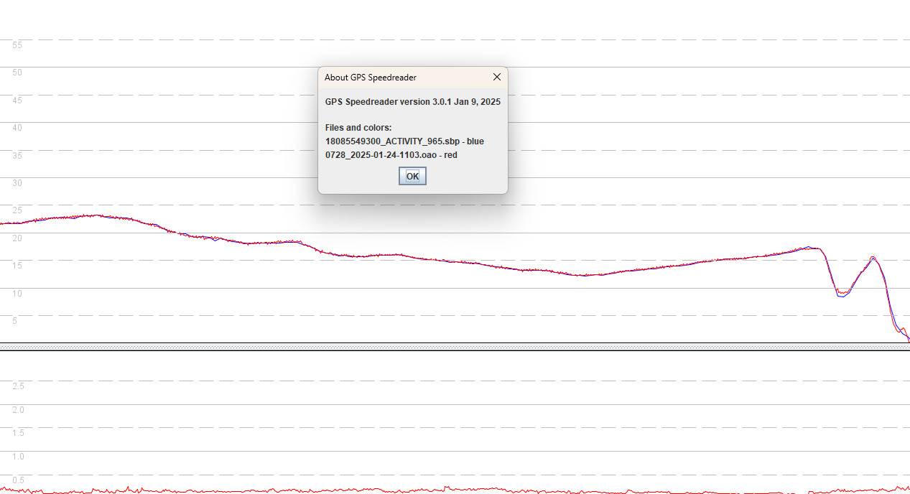The image size is (910, 494).
Task: Click OK in the About dialog
Action: tap(412, 176)
